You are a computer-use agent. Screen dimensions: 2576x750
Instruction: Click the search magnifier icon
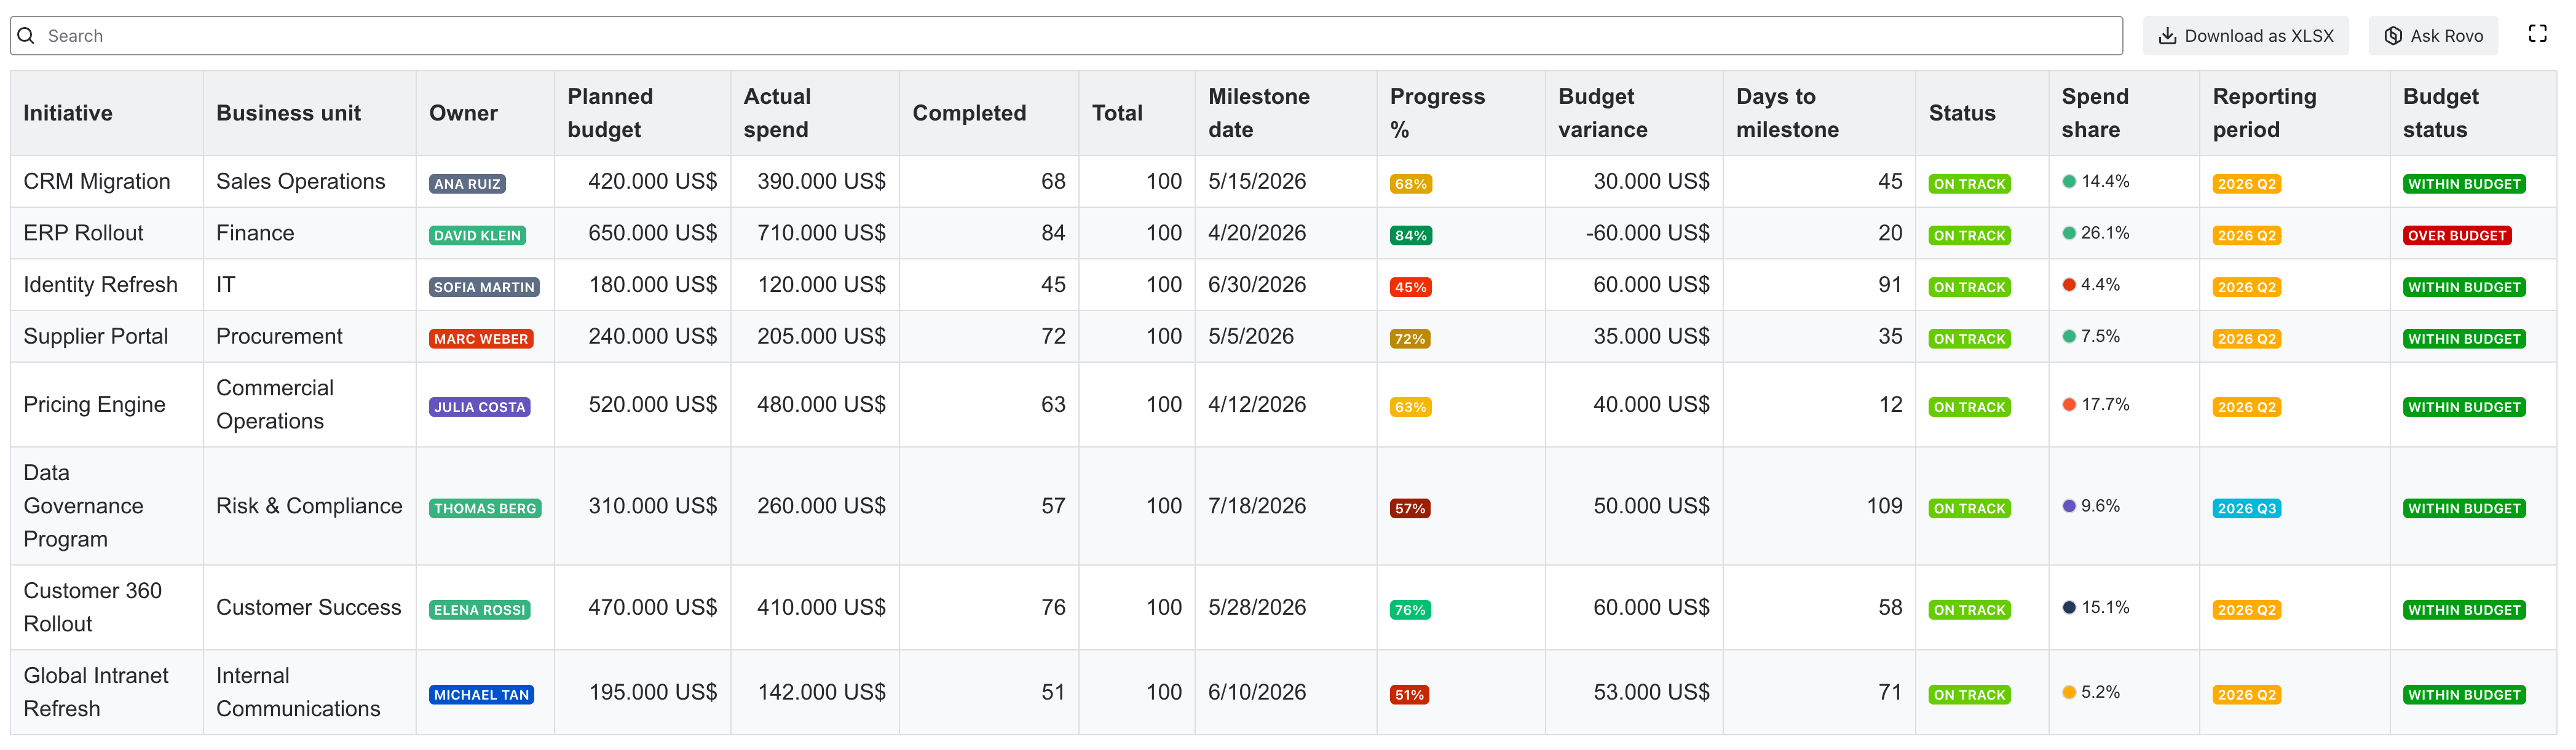[27, 36]
